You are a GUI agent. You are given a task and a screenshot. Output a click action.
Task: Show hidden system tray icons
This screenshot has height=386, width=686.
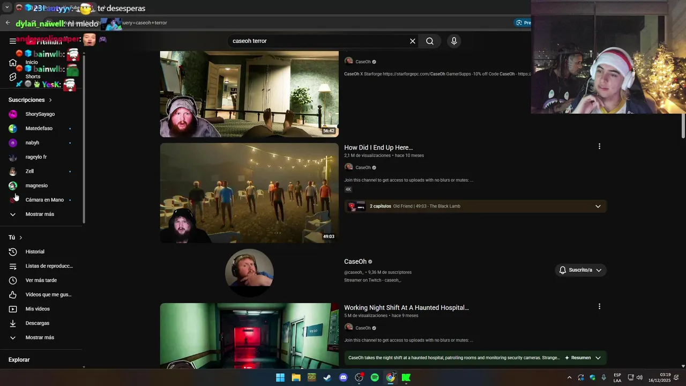coord(569,377)
